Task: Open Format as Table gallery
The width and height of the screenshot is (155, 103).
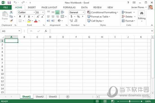Action: coord(99,17)
